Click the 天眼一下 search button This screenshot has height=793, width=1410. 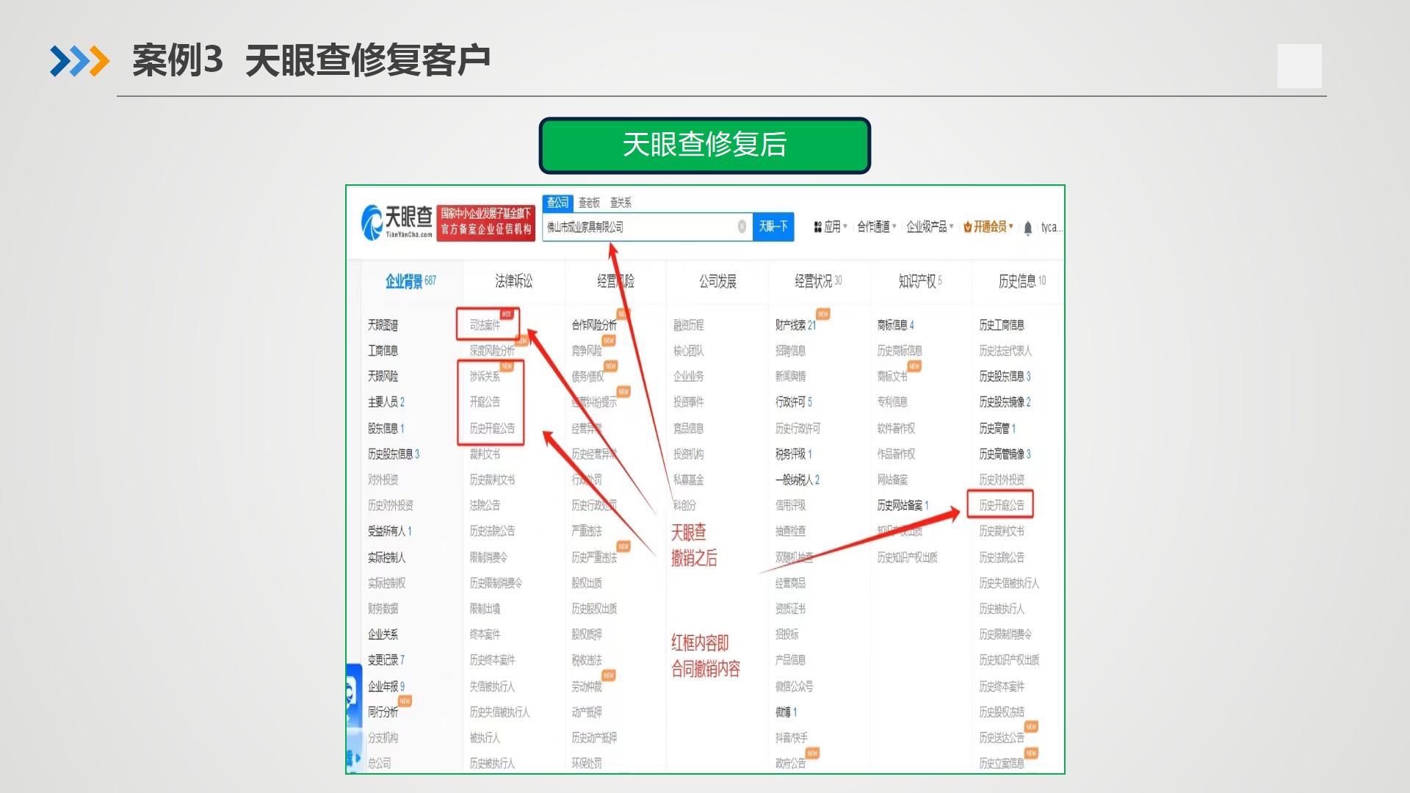[x=773, y=227]
